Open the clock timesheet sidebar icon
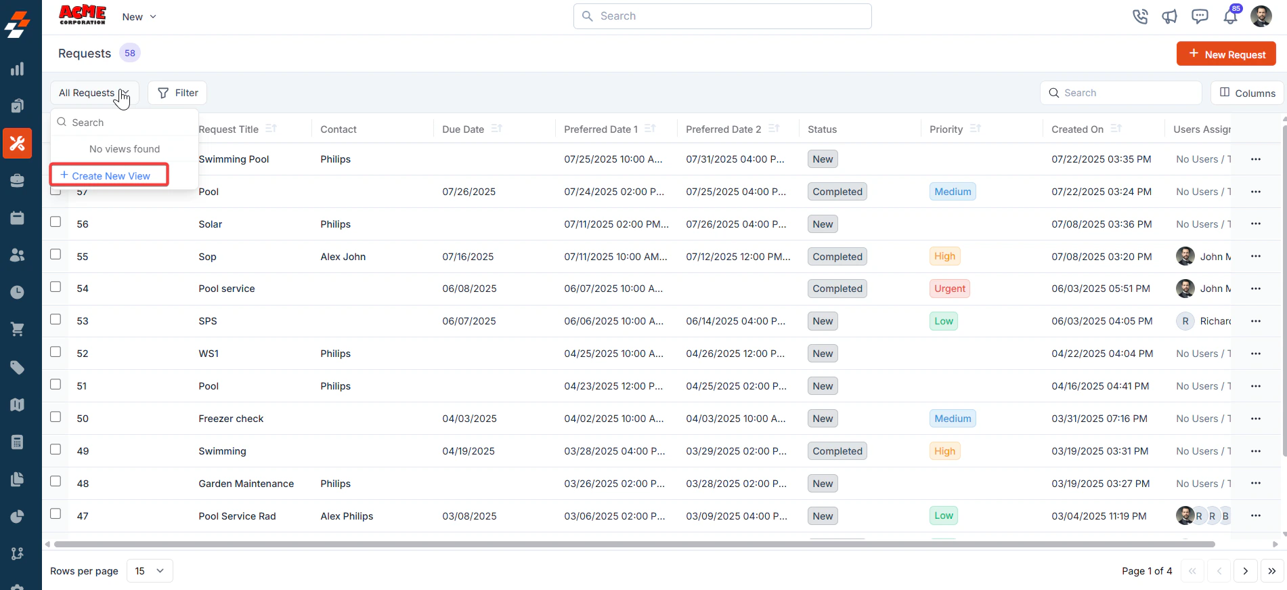 click(x=18, y=292)
